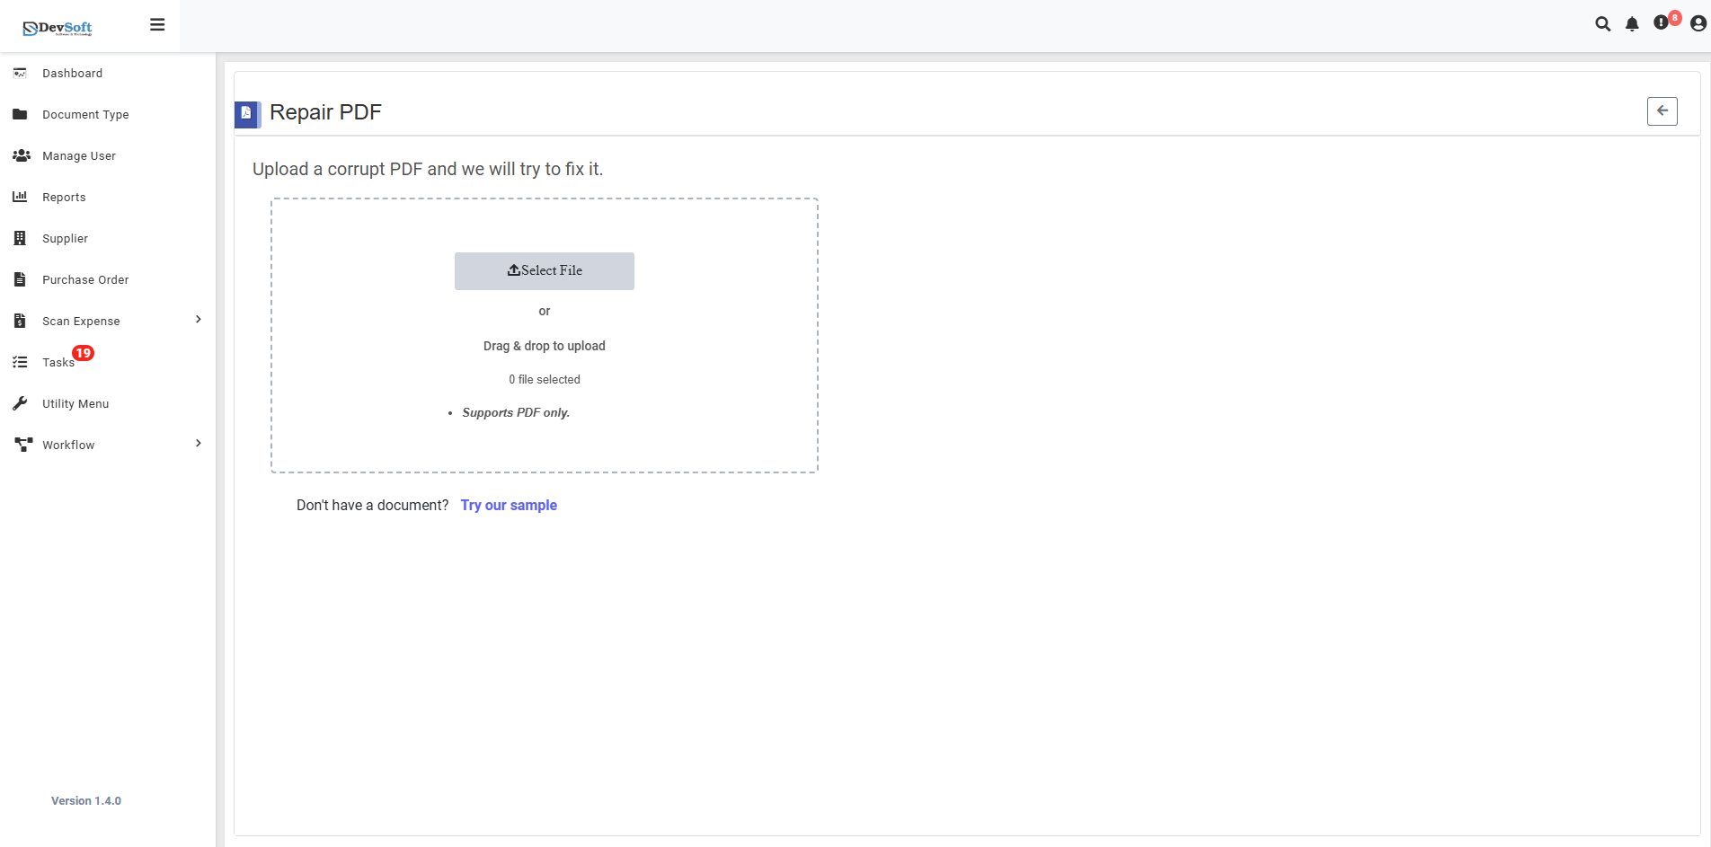Toggle the sidebar hamburger menu
The height and width of the screenshot is (847, 1711).
coord(157,24)
